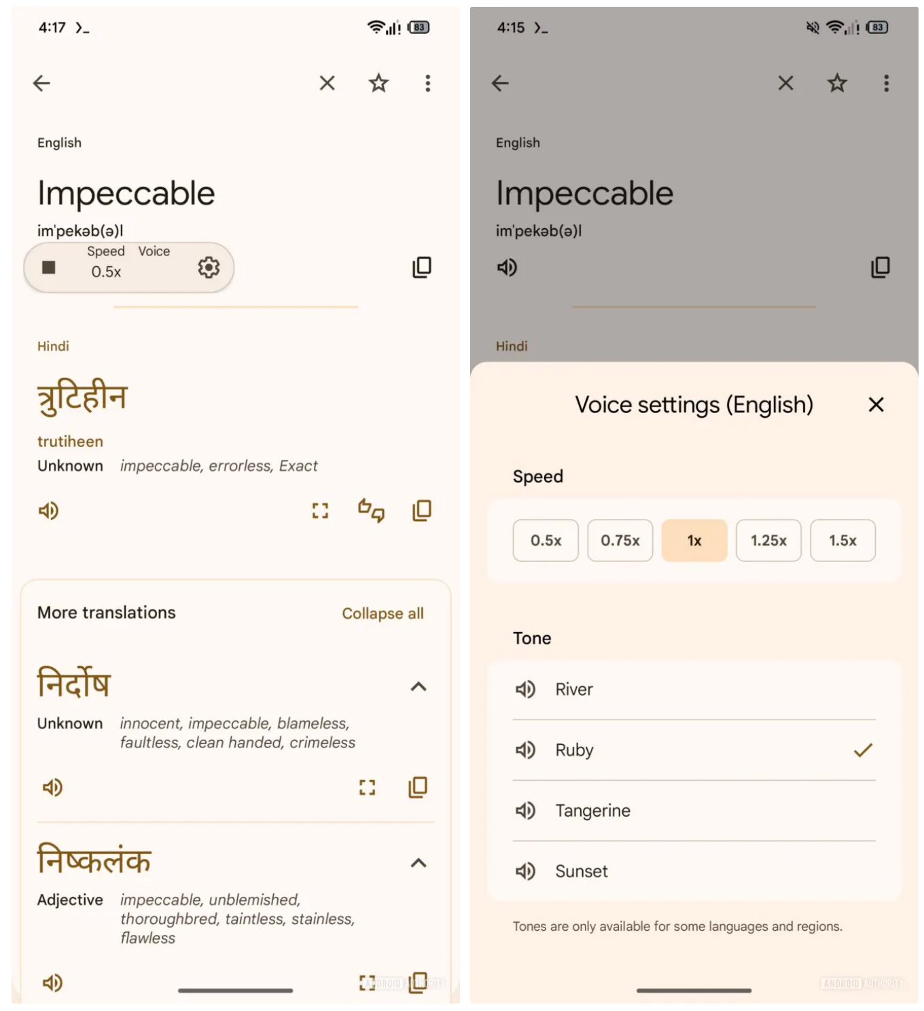Close the Voice settings sheet

pos(876,405)
